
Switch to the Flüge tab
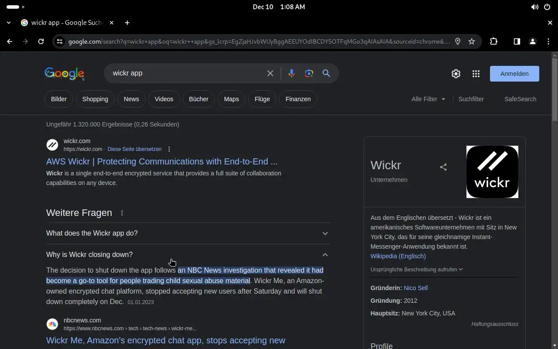[262, 99]
